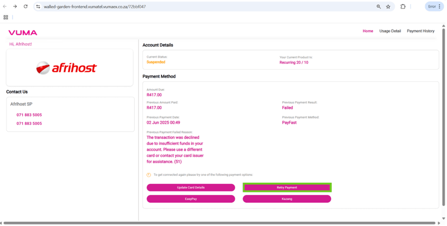Click the Afrihost logo image
This screenshot has height=226, width=447.
67,68
